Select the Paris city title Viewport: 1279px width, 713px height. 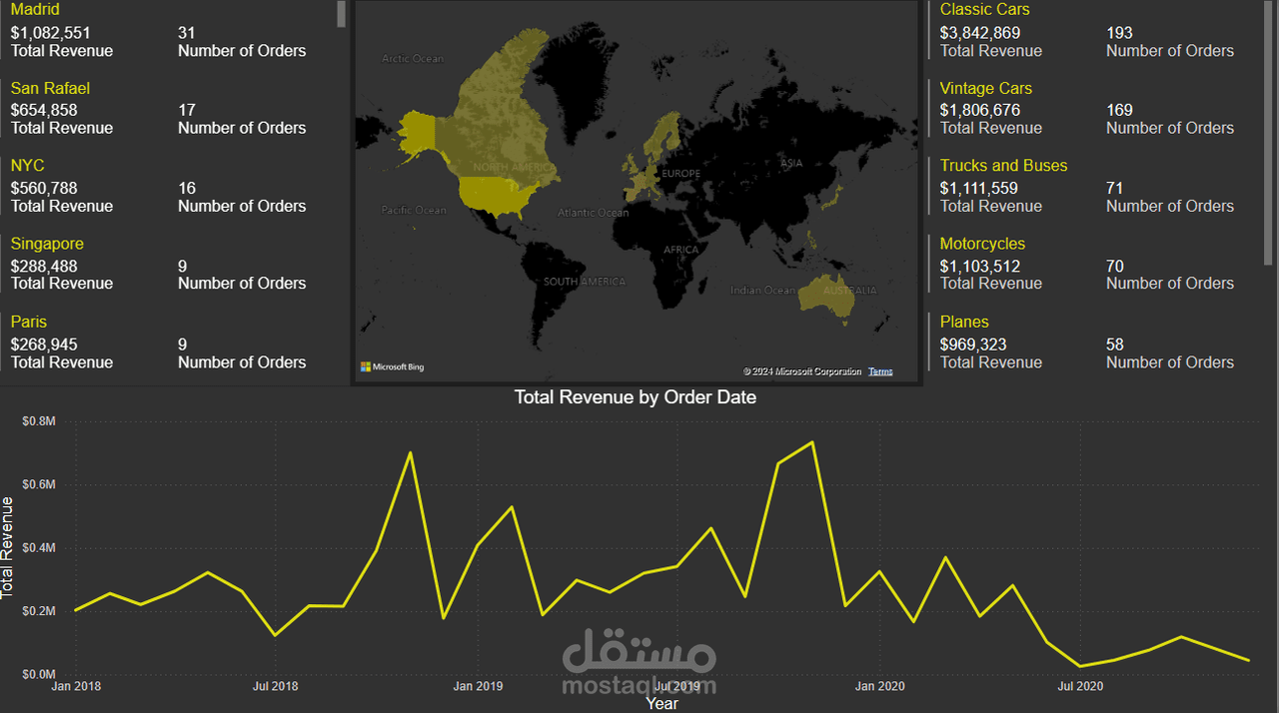click(x=29, y=322)
